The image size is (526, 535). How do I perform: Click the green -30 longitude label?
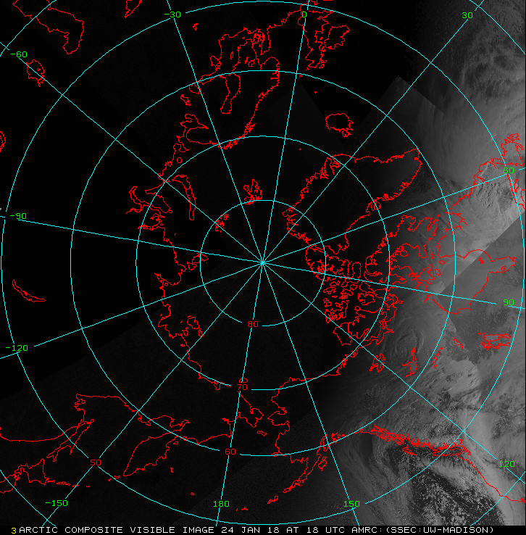tap(172, 14)
